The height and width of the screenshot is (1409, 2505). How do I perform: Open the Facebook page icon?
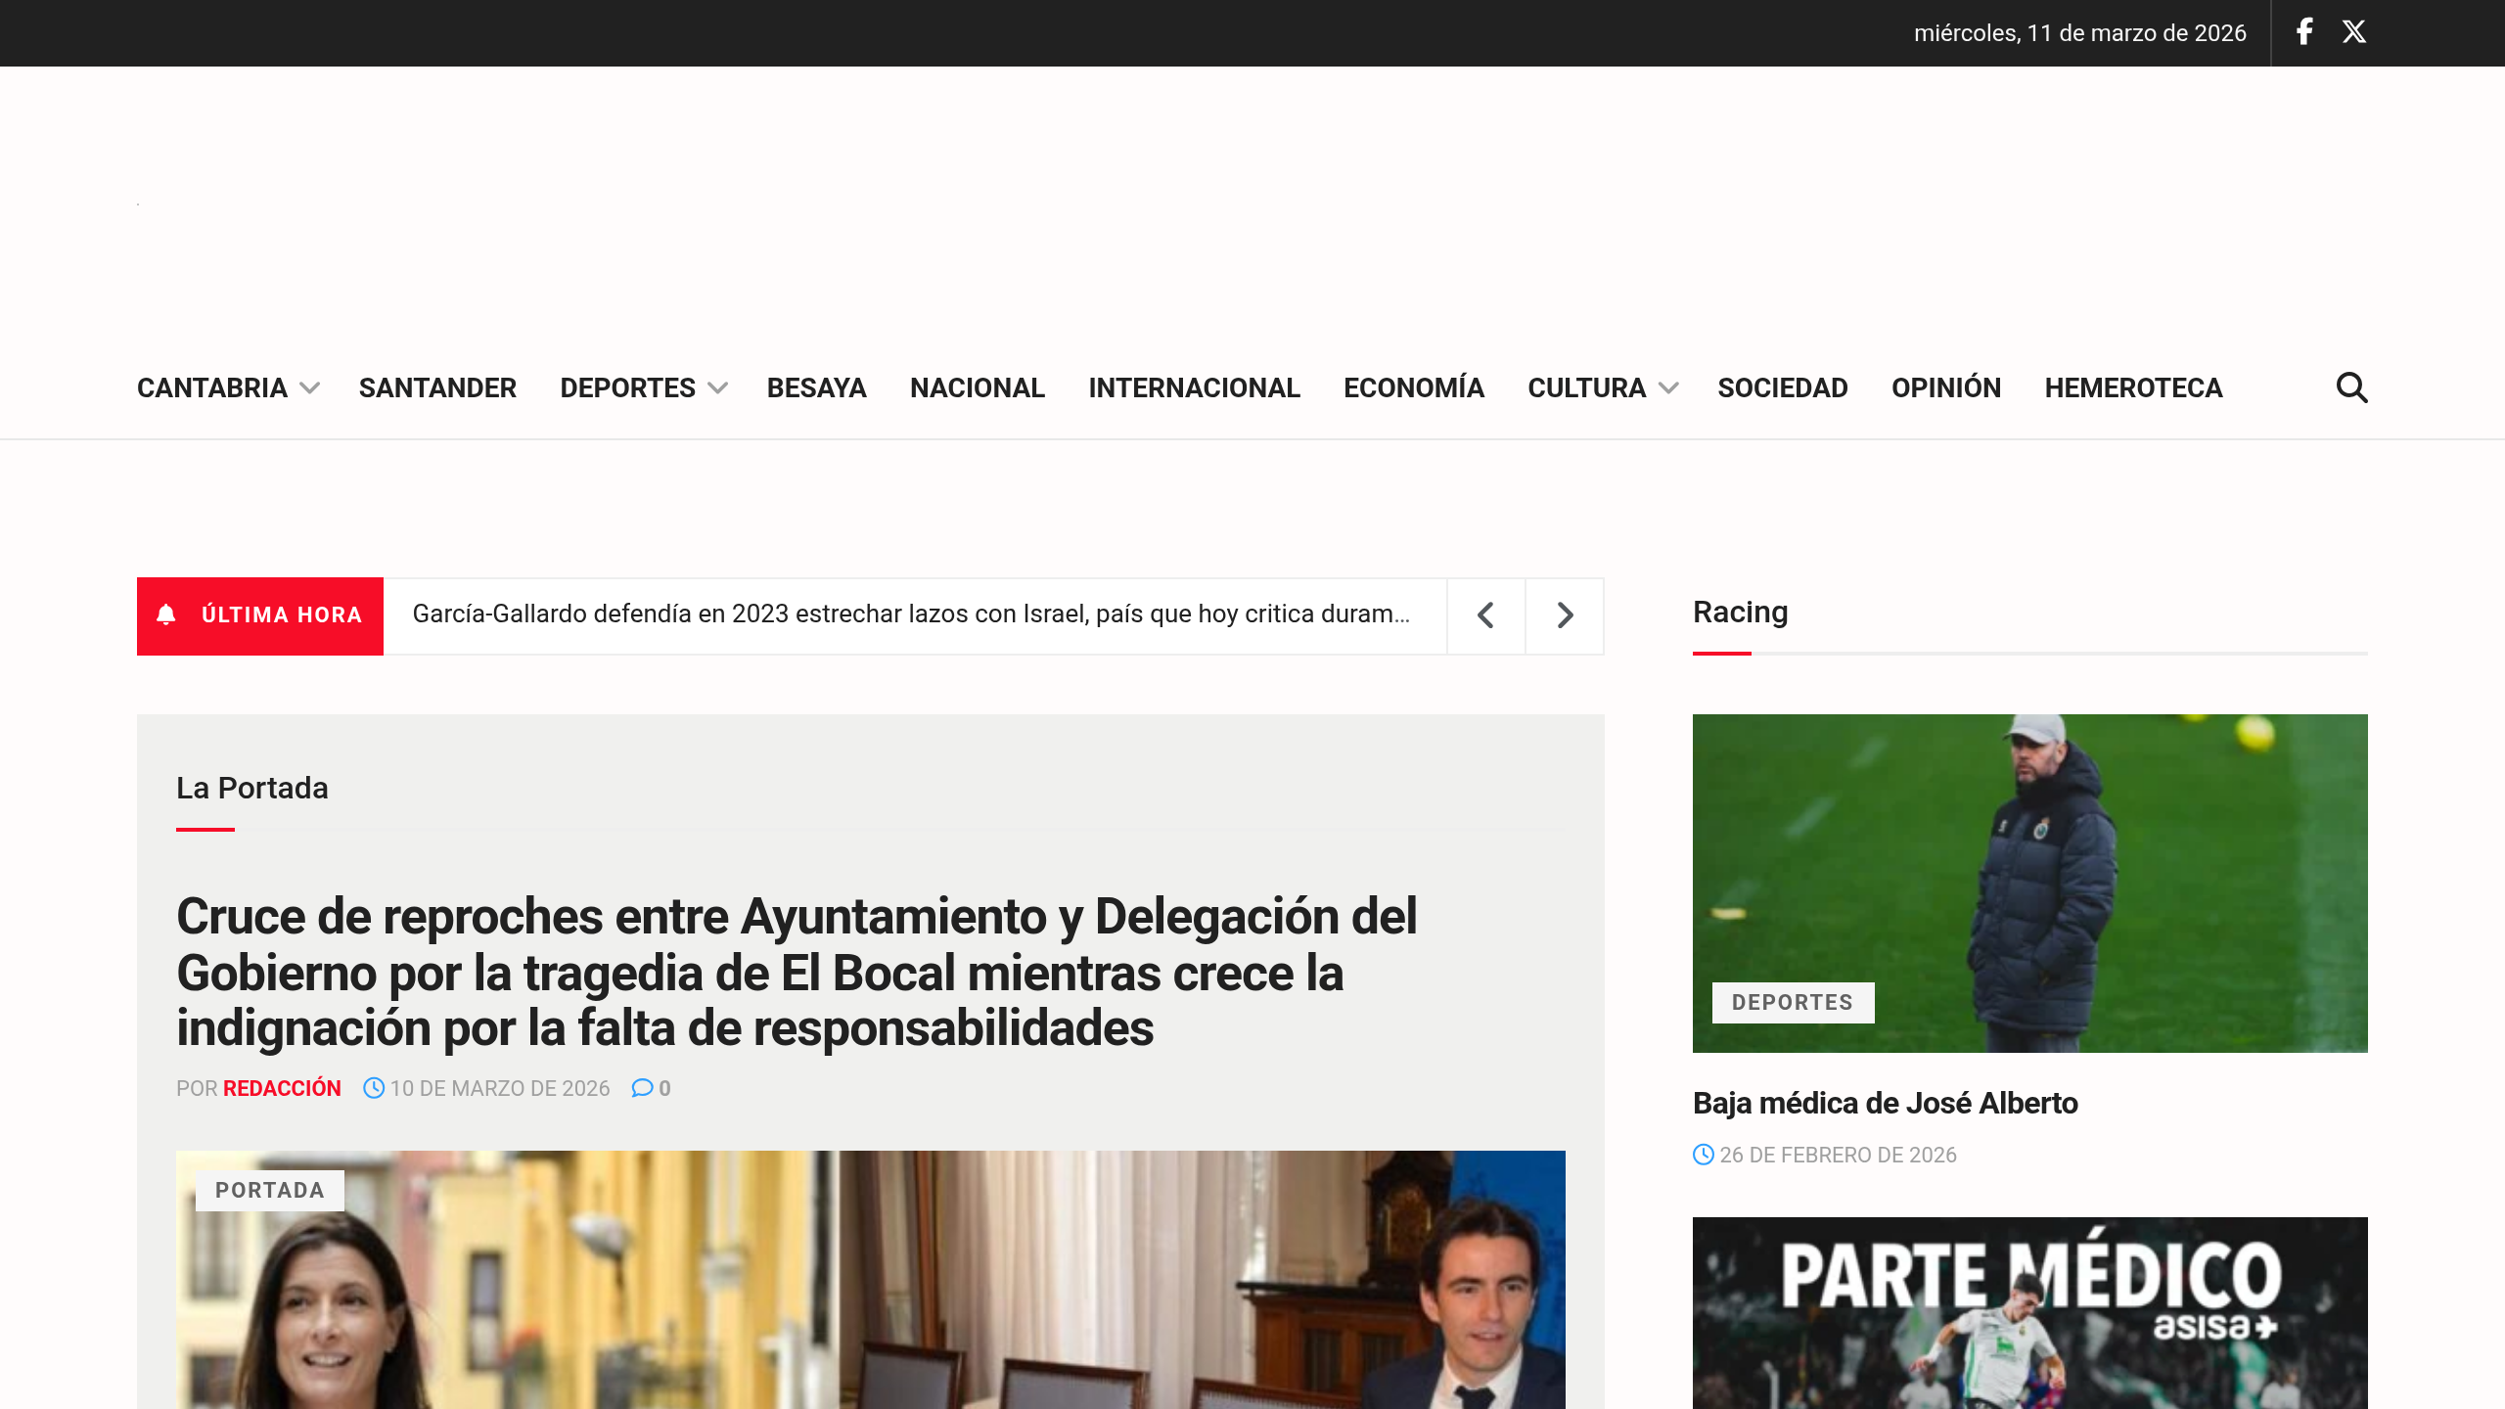[2303, 31]
